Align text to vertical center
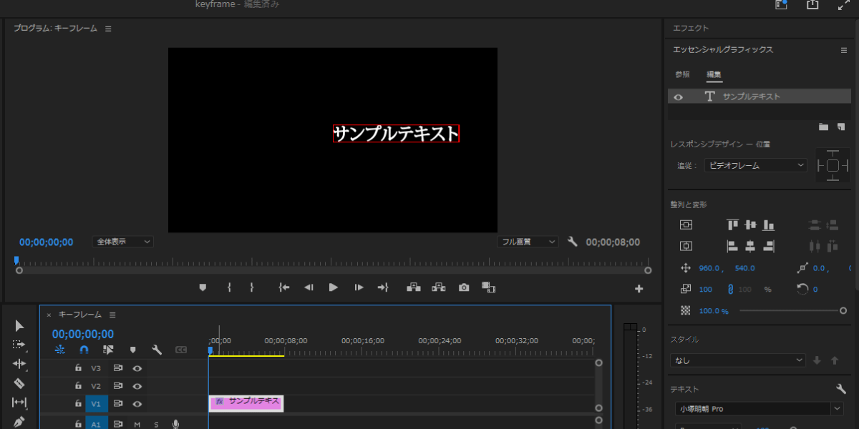This screenshot has height=429, width=859. (x=750, y=225)
